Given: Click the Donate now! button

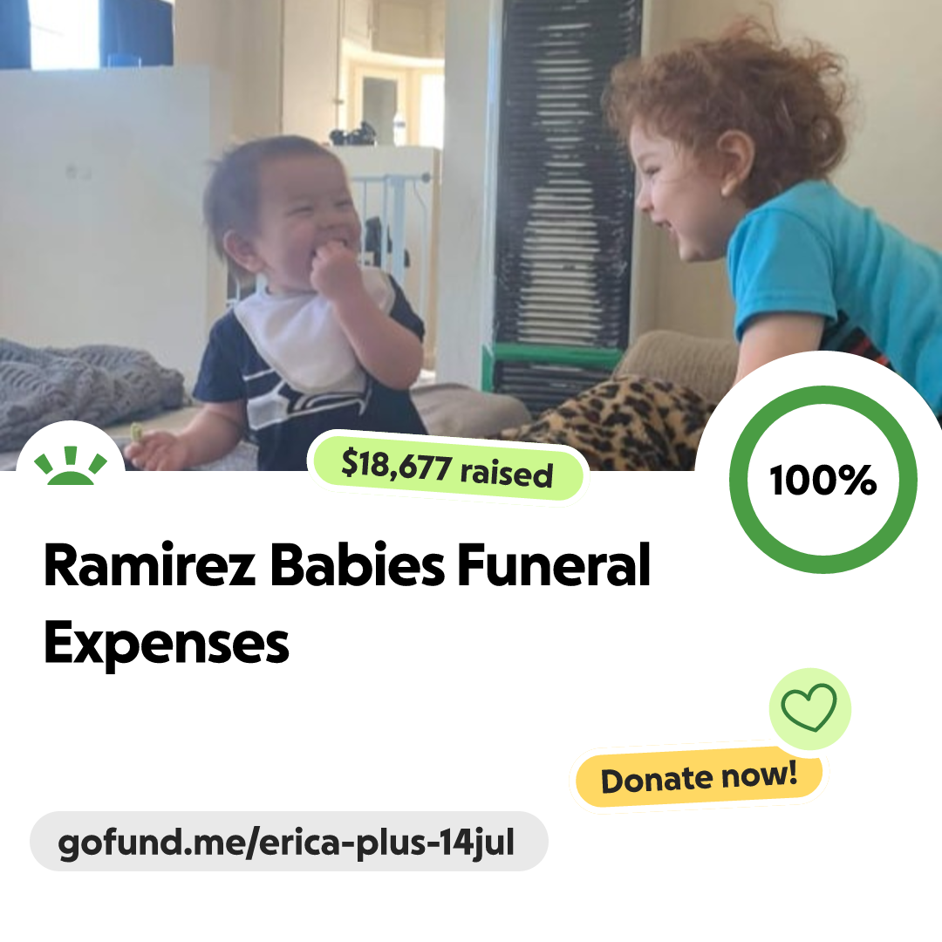Looking at the screenshot, I should [699, 777].
